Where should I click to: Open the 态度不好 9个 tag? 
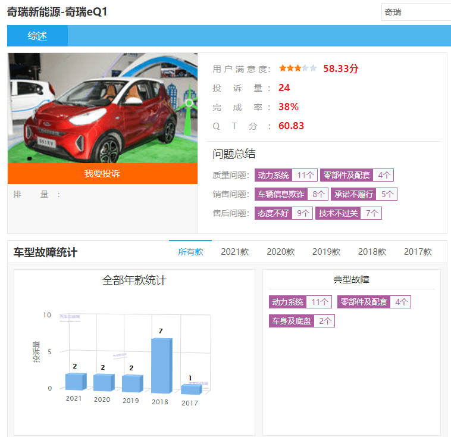click(x=284, y=213)
